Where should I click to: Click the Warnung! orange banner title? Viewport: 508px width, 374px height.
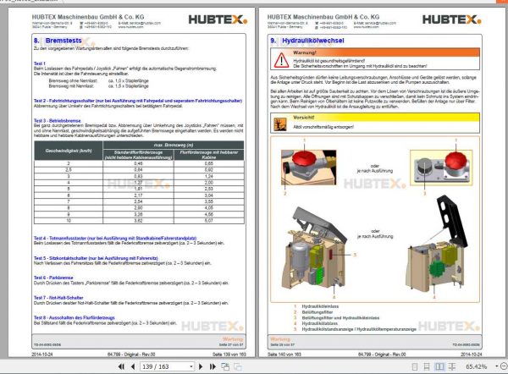305,52
